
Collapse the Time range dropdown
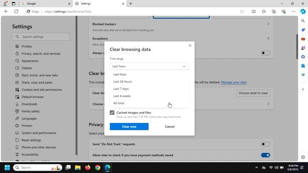(149, 66)
